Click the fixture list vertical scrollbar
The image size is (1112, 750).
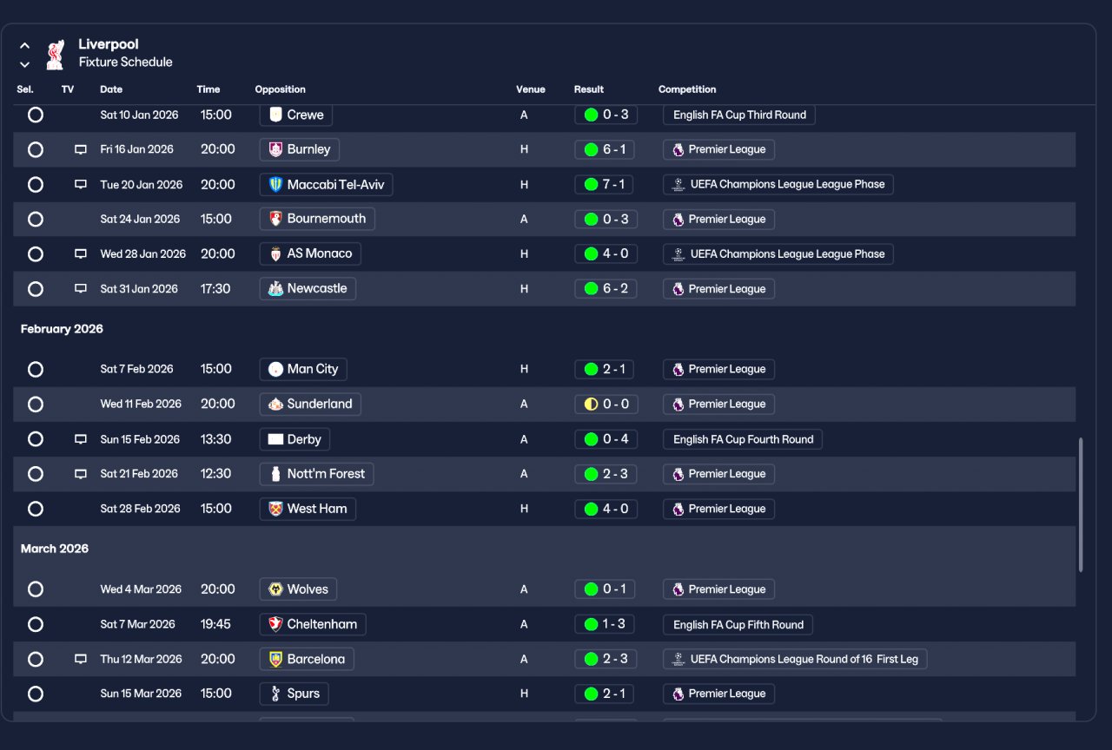(1081, 504)
